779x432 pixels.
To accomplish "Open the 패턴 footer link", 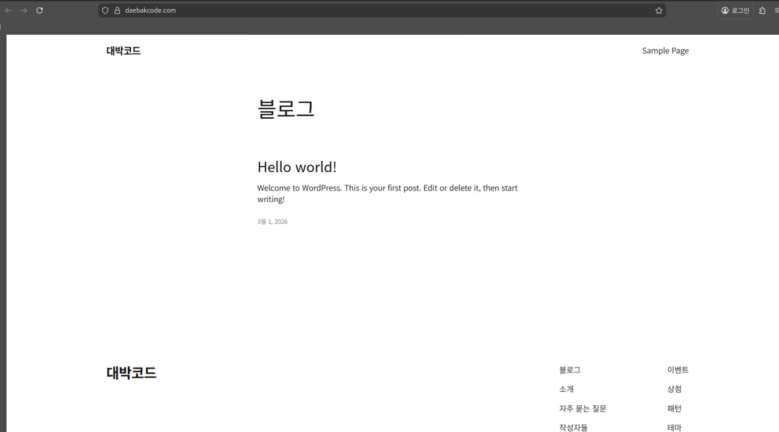I will click(674, 408).
